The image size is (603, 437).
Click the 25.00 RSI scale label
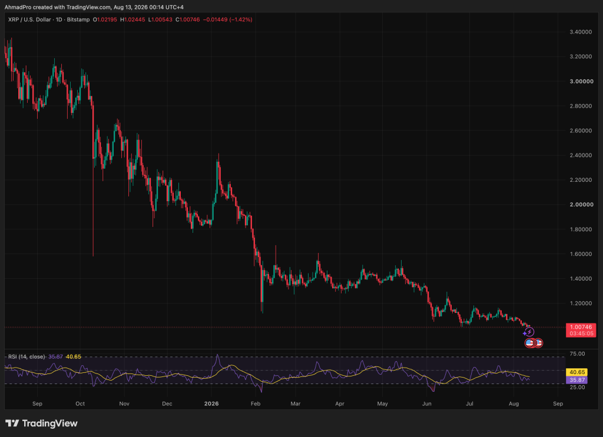pyautogui.click(x=577, y=387)
